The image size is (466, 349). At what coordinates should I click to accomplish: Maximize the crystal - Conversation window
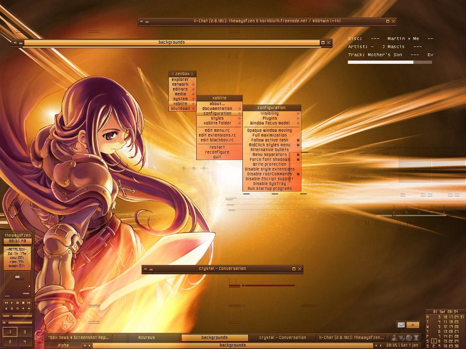[x=294, y=269]
